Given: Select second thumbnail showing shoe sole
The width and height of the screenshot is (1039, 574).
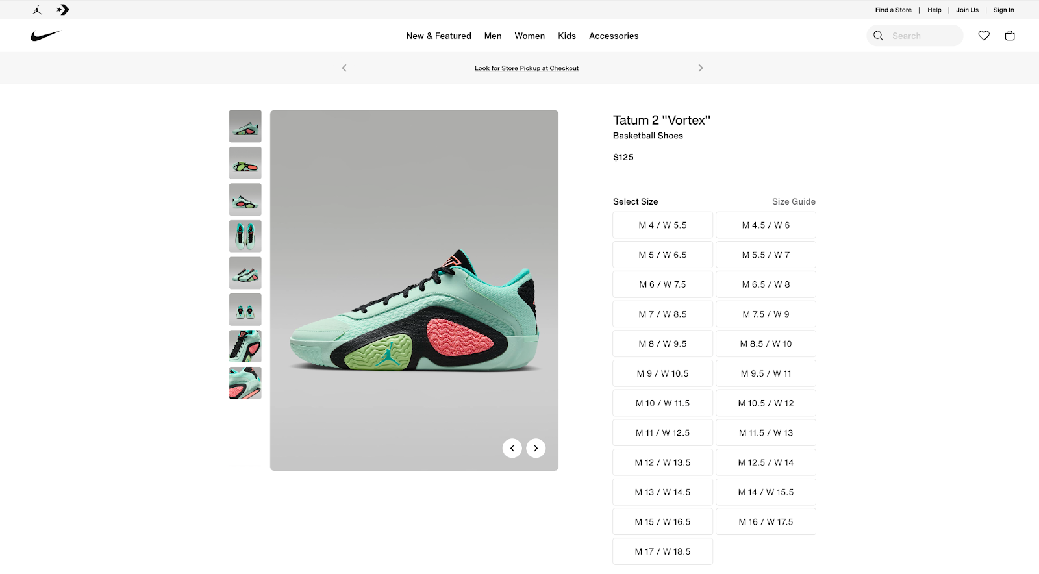Looking at the screenshot, I should [x=245, y=163].
